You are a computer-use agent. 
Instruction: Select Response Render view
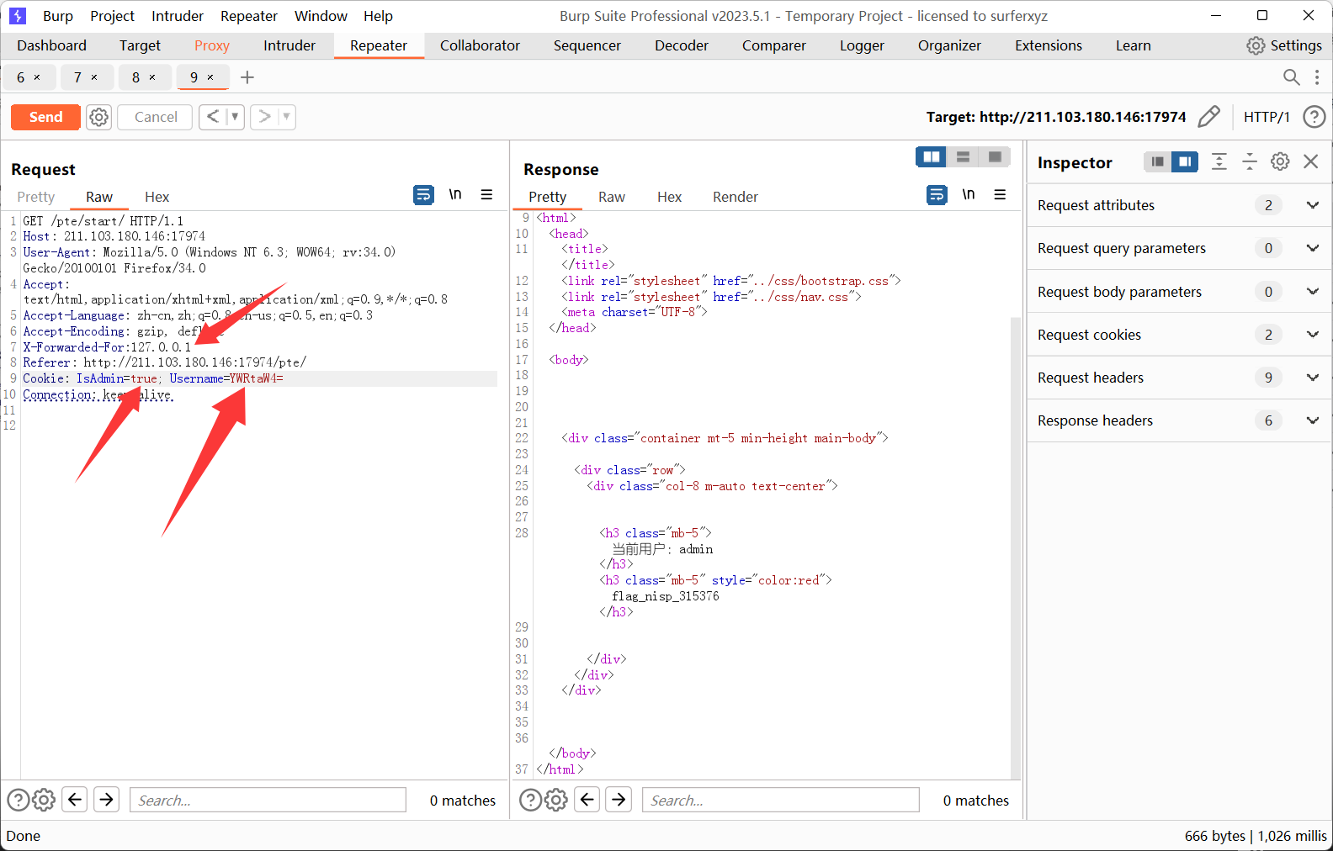[x=736, y=197]
